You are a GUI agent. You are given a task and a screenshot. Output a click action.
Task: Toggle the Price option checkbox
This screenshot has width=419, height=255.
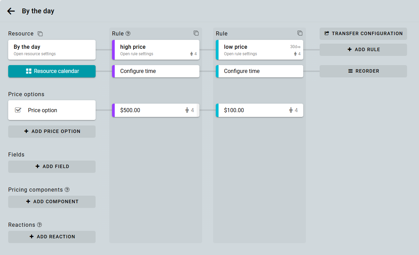(18, 110)
